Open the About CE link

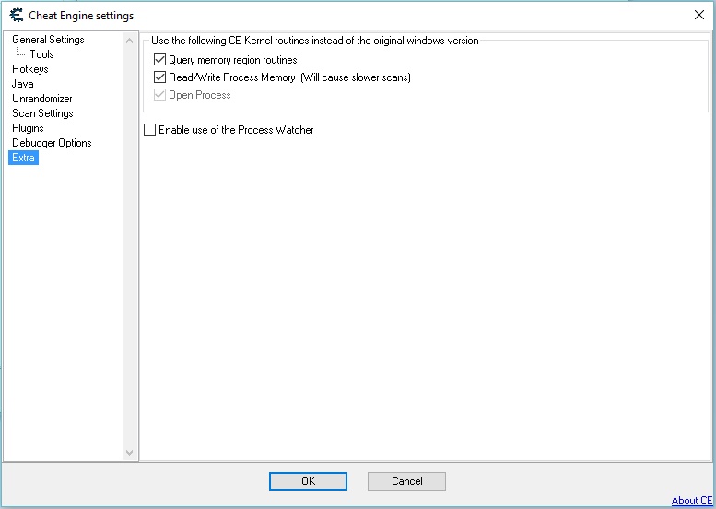(x=691, y=501)
